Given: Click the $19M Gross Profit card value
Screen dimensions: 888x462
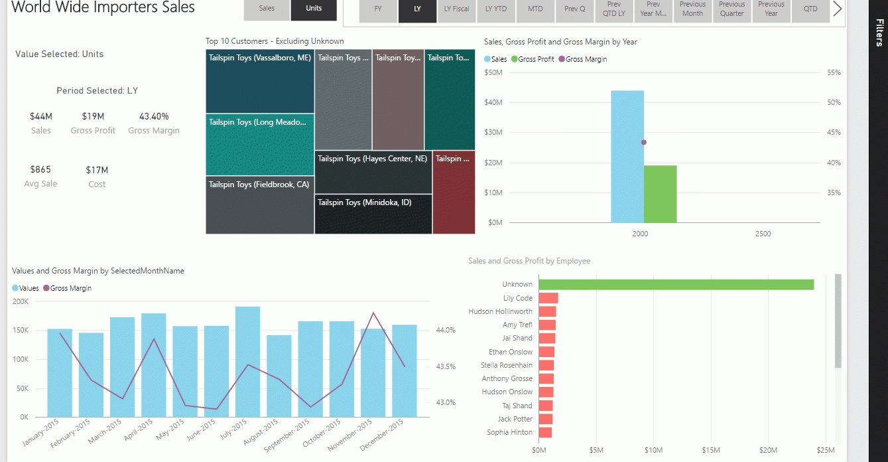Looking at the screenshot, I should [x=94, y=116].
